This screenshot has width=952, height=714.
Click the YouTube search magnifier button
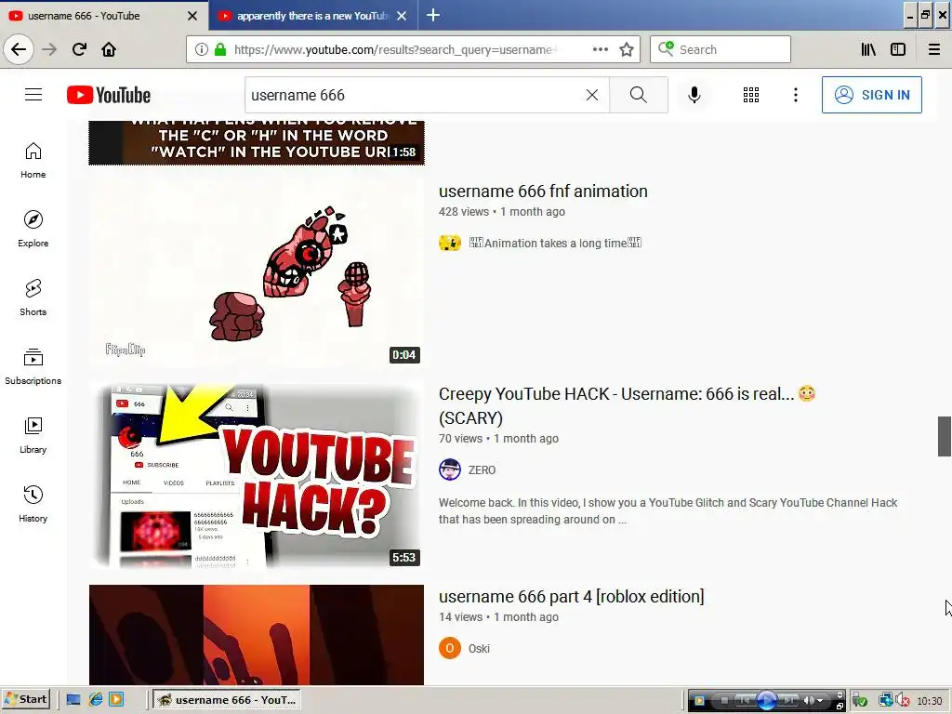coord(638,95)
